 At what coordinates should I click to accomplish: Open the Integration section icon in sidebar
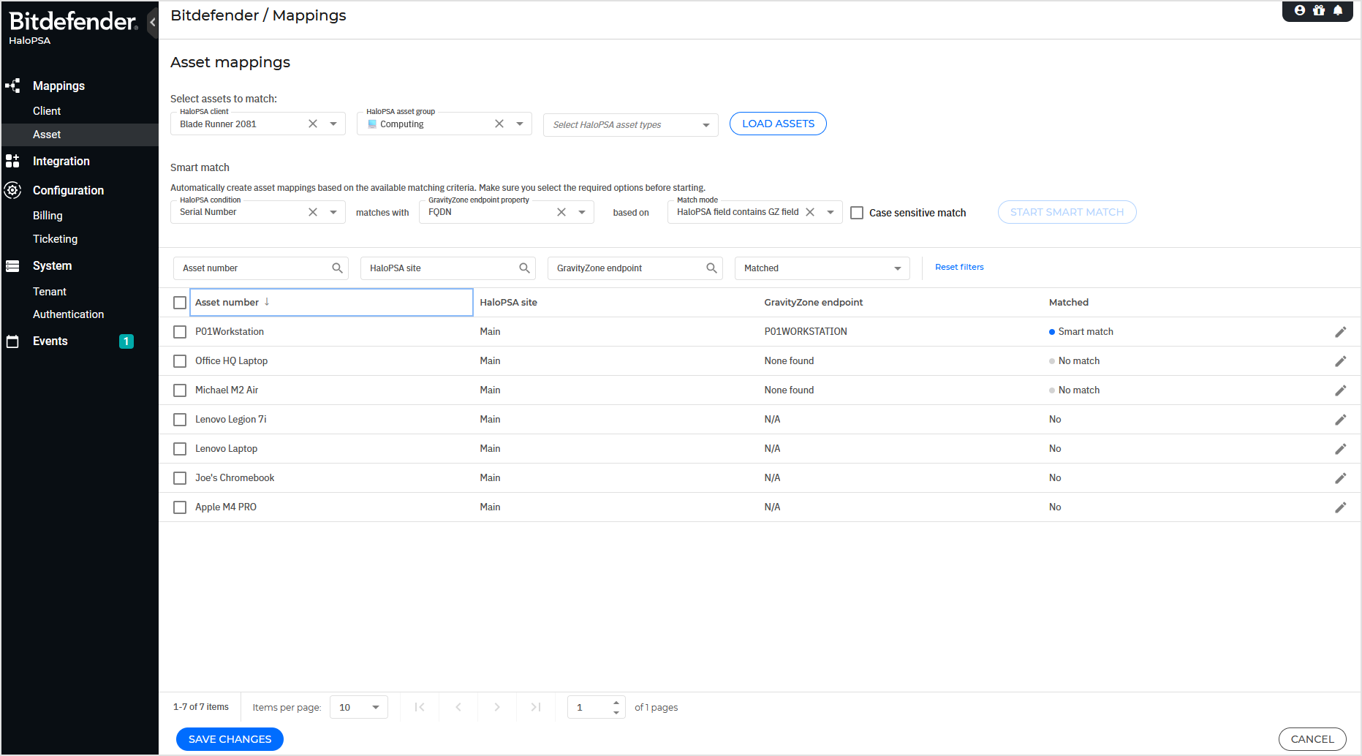point(12,161)
